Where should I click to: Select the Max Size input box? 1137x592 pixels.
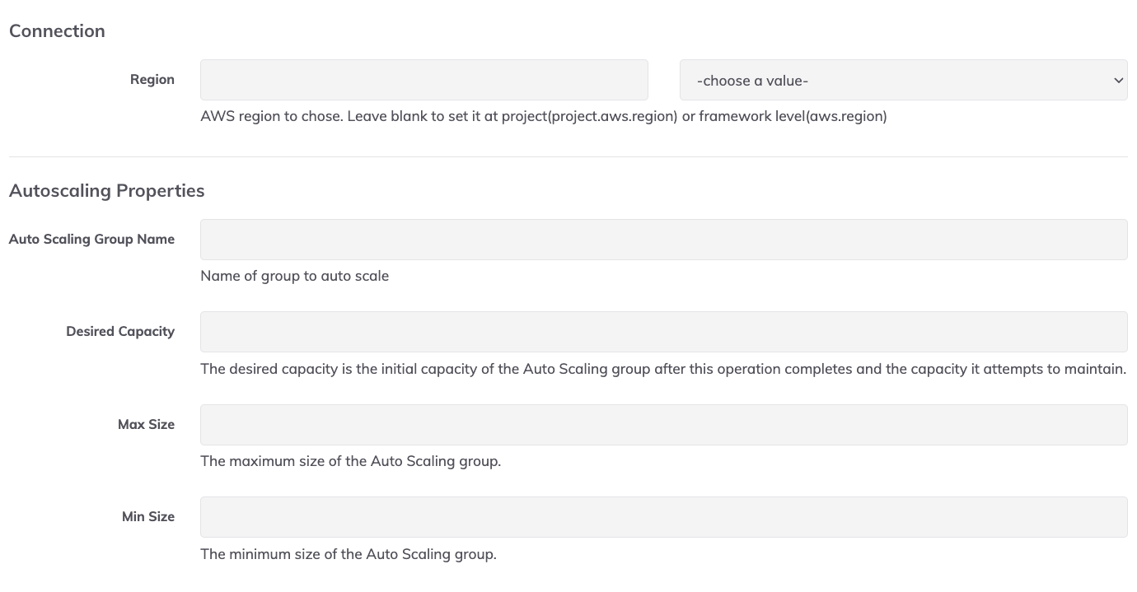click(x=664, y=425)
